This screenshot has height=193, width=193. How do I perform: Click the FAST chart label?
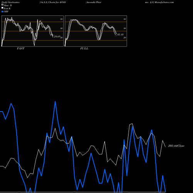pos(20,49)
